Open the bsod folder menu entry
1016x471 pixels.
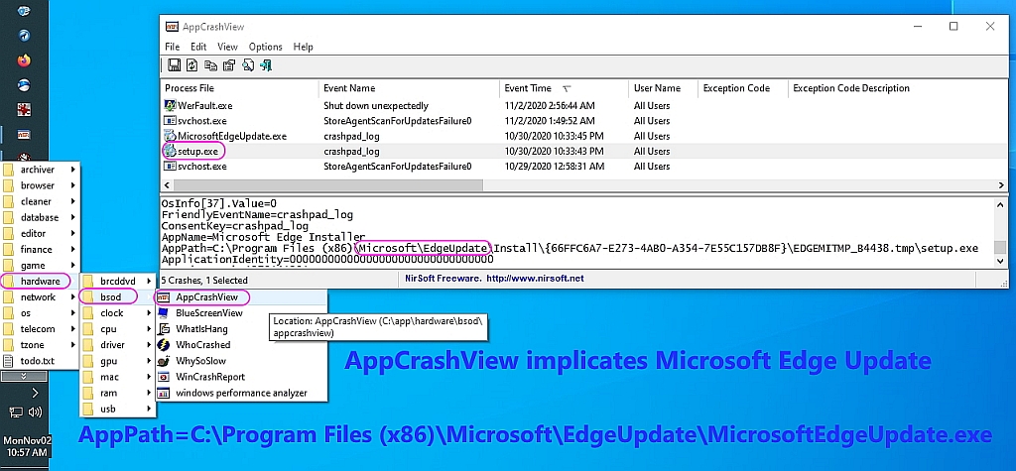tap(117, 297)
